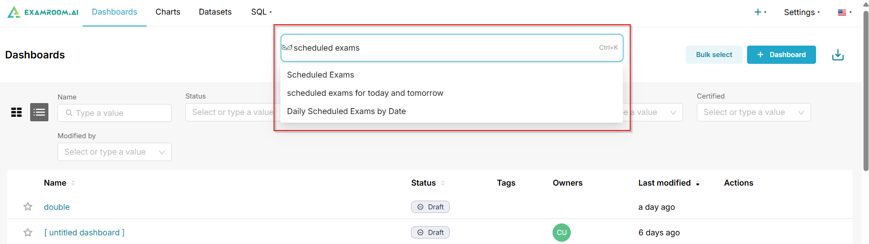This screenshot has width=869, height=244.
Task: Switch to list view
Action: pos(39,112)
